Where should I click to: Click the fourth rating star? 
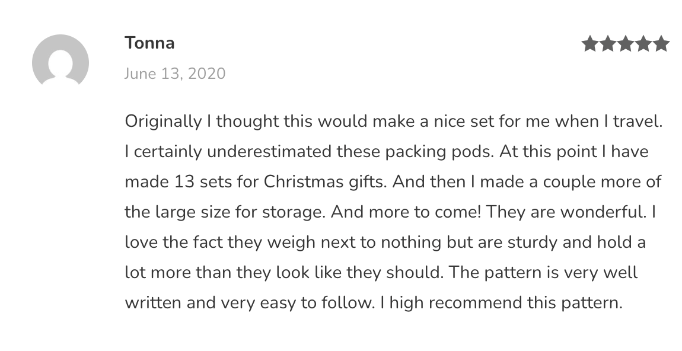click(x=643, y=44)
